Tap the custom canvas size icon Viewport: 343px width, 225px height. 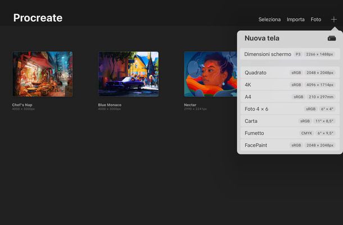332,38
